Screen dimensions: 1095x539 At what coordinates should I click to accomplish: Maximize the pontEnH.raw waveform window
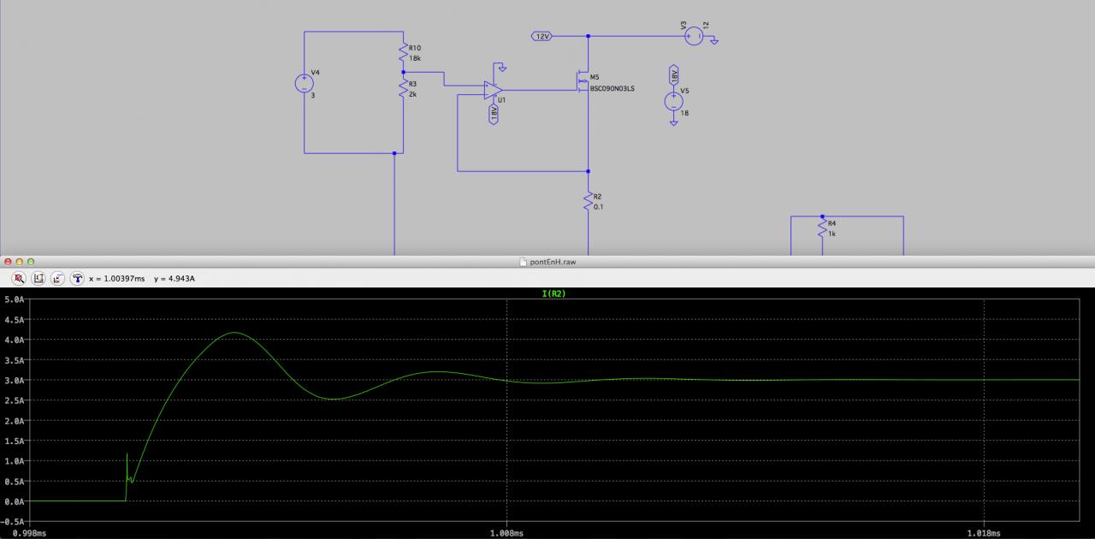31,261
